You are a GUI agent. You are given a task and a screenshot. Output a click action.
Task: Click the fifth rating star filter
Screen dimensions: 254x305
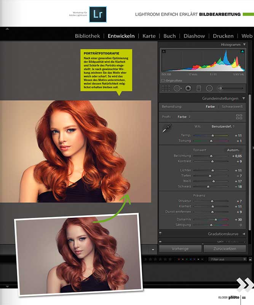tap(170, 259)
